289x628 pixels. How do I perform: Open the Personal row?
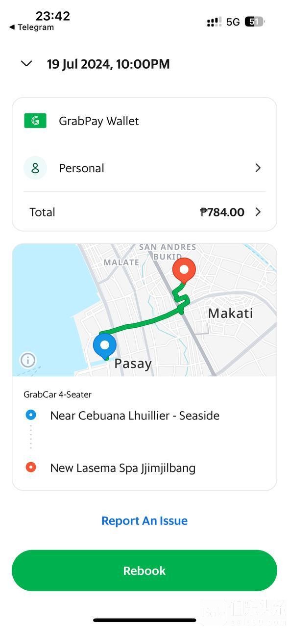(x=144, y=168)
